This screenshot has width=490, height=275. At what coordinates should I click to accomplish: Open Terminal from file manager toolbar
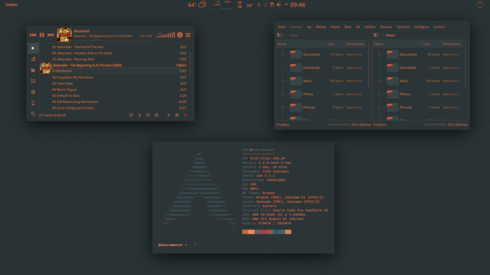point(403,27)
